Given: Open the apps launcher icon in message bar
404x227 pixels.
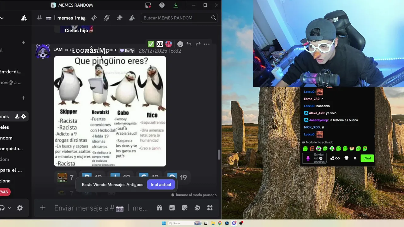Looking at the screenshot, I should pos(210,208).
